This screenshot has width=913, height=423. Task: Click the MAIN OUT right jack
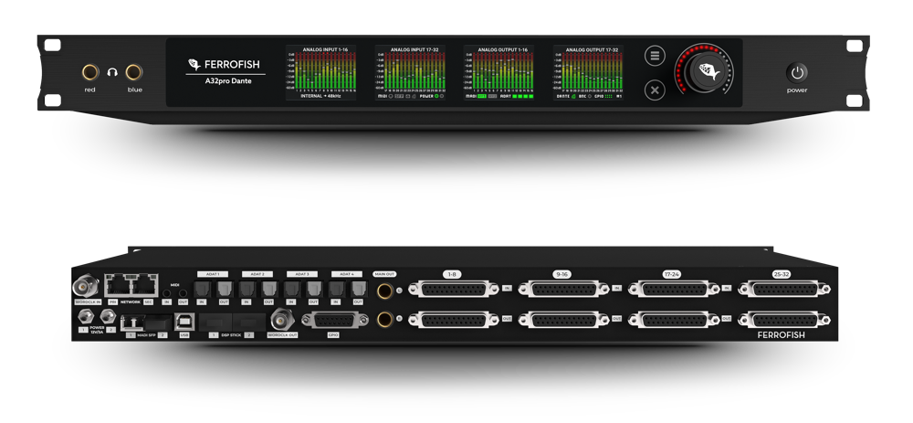tap(385, 319)
